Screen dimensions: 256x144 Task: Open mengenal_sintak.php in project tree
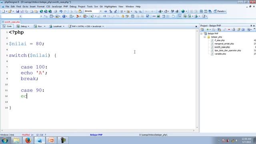224,44
